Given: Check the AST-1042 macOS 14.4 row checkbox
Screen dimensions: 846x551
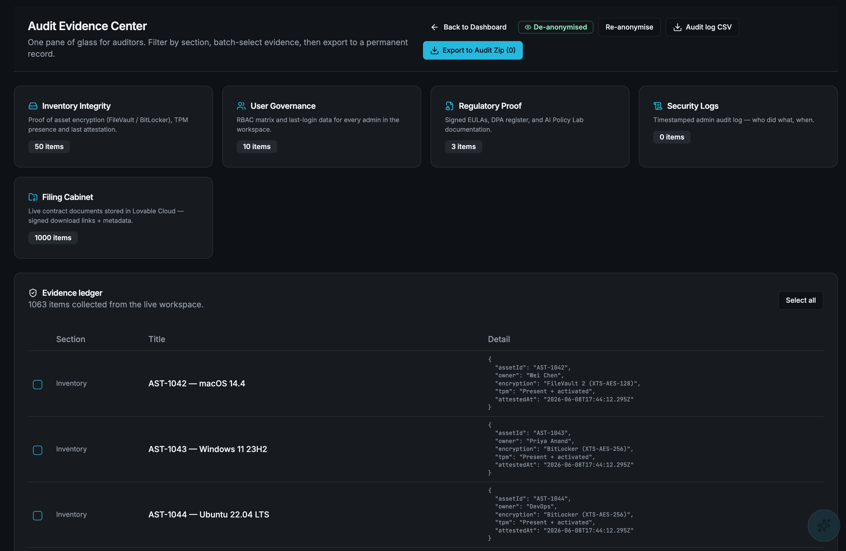Looking at the screenshot, I should click(x=38, y=385).
